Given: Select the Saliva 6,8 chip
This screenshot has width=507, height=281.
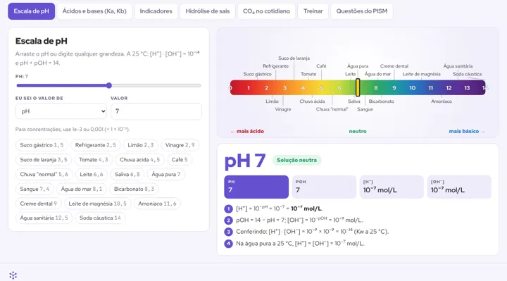Looking at the screenshot, I should pos(127,174).
